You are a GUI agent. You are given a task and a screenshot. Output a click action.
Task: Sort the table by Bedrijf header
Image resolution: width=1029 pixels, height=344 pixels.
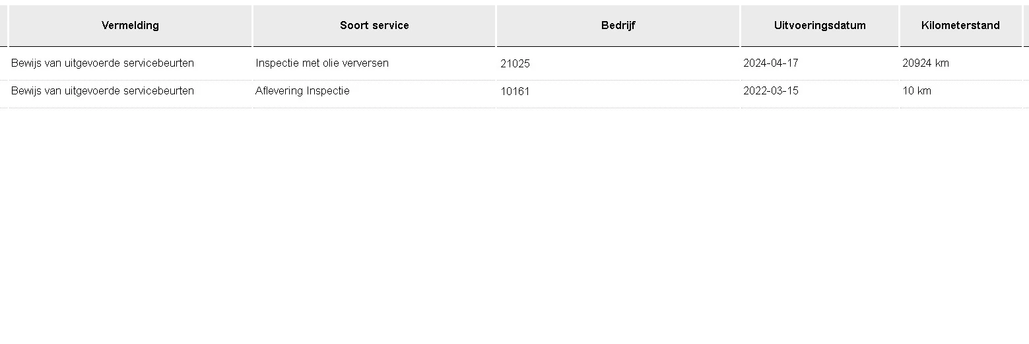[x=618, y=26]
